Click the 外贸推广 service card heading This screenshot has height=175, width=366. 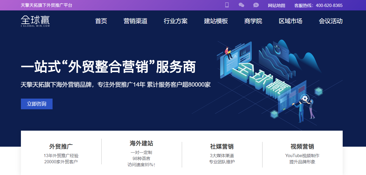pos(61,146)
